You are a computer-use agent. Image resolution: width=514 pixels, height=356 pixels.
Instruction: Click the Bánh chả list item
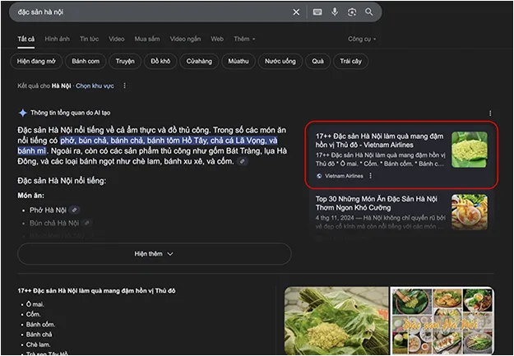39,335
